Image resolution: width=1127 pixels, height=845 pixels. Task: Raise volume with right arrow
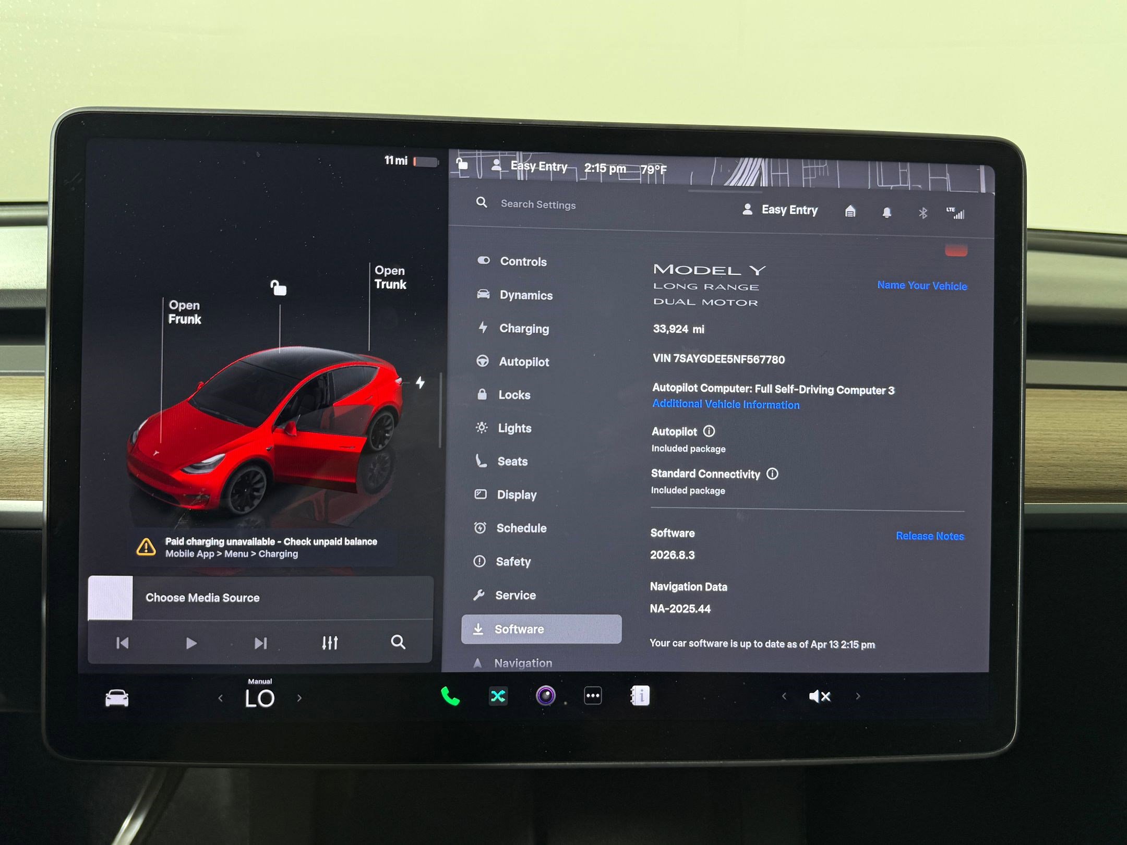click(858, 696)
